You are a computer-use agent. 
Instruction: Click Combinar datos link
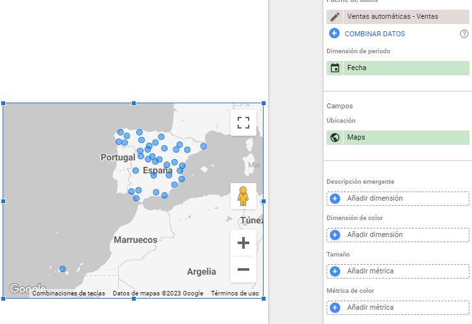[375, 34]
